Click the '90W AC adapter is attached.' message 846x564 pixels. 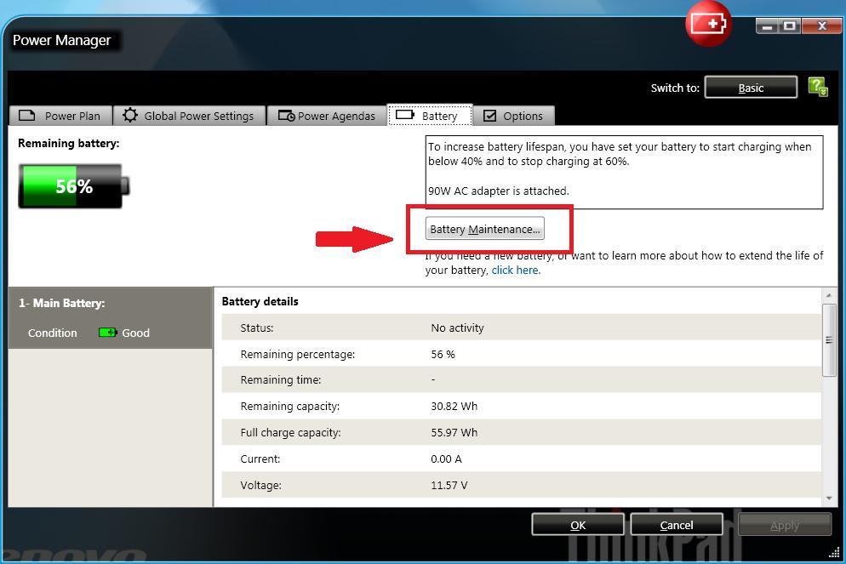[498, 191]
